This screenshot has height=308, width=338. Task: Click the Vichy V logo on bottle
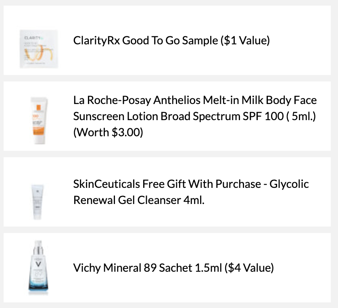click(38, 264)
